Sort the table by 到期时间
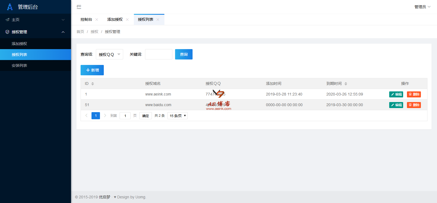The width and height of the screenshot is (437, 203). coord(346,84)
